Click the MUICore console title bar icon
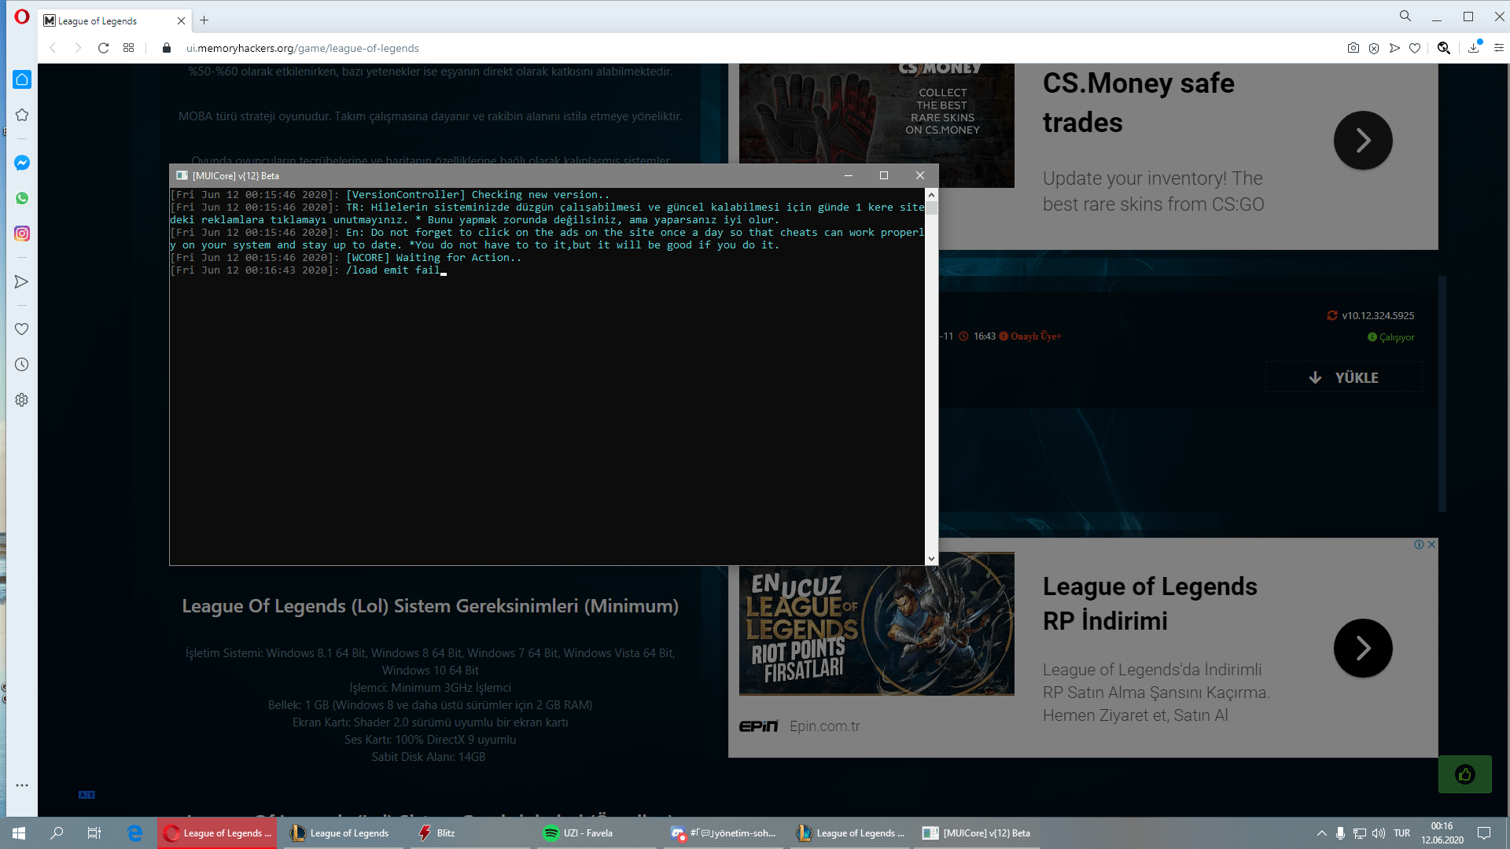Screen dimensions: 1510x849 click(182, 175)
